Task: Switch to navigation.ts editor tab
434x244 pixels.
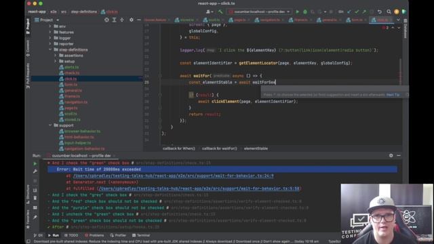Action: [x=269, y=20]
